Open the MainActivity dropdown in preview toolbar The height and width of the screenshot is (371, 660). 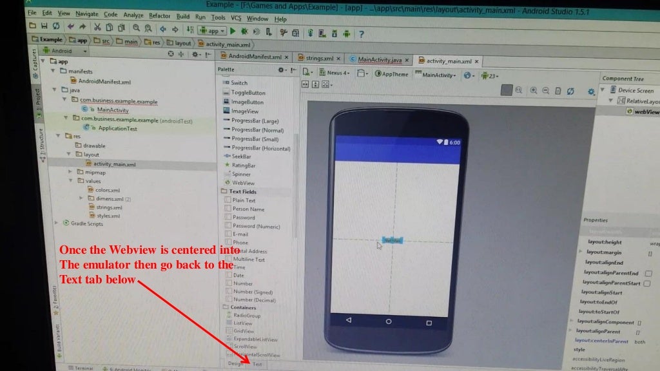[436, 75]
